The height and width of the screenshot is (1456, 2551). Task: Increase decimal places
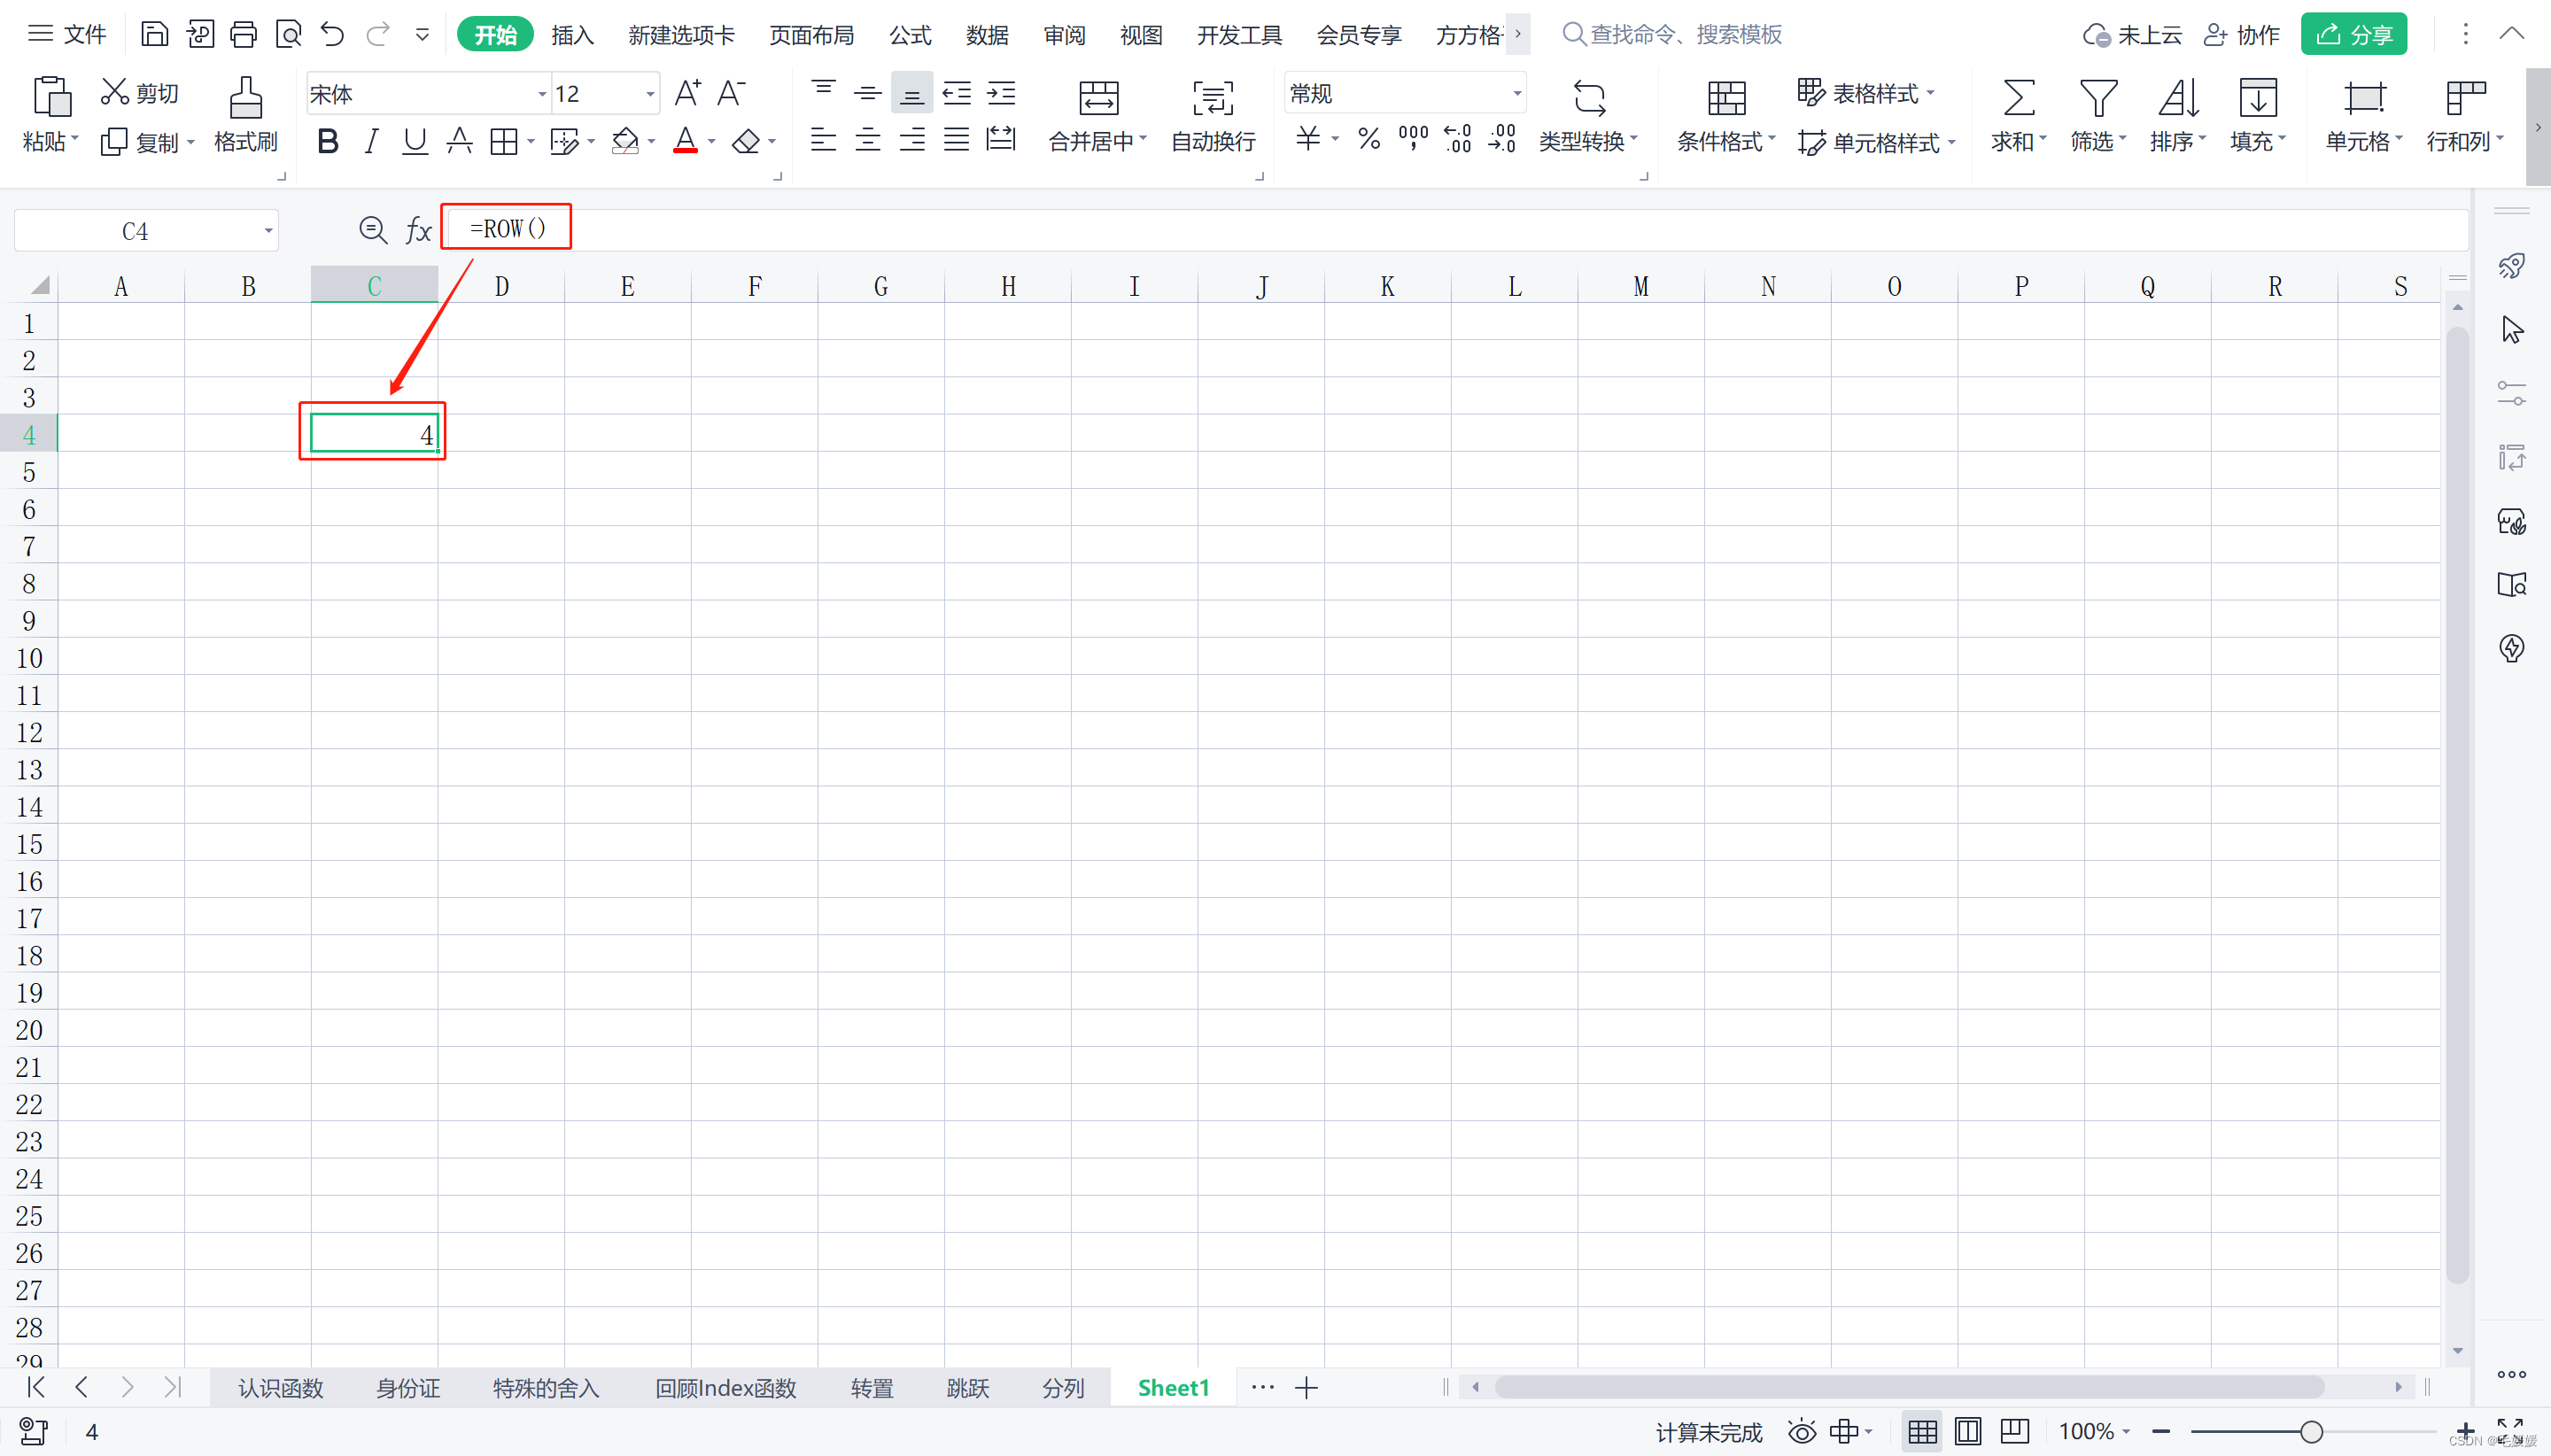point(1458,139)
